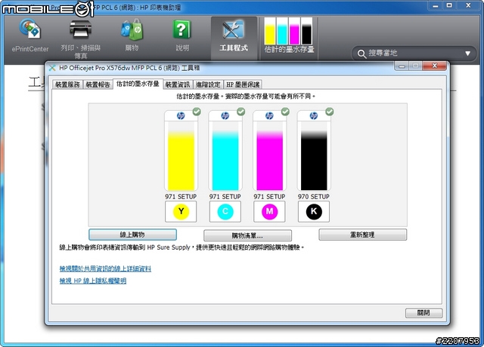Maximize the HP 印表機助理 main window

point(449,5)
